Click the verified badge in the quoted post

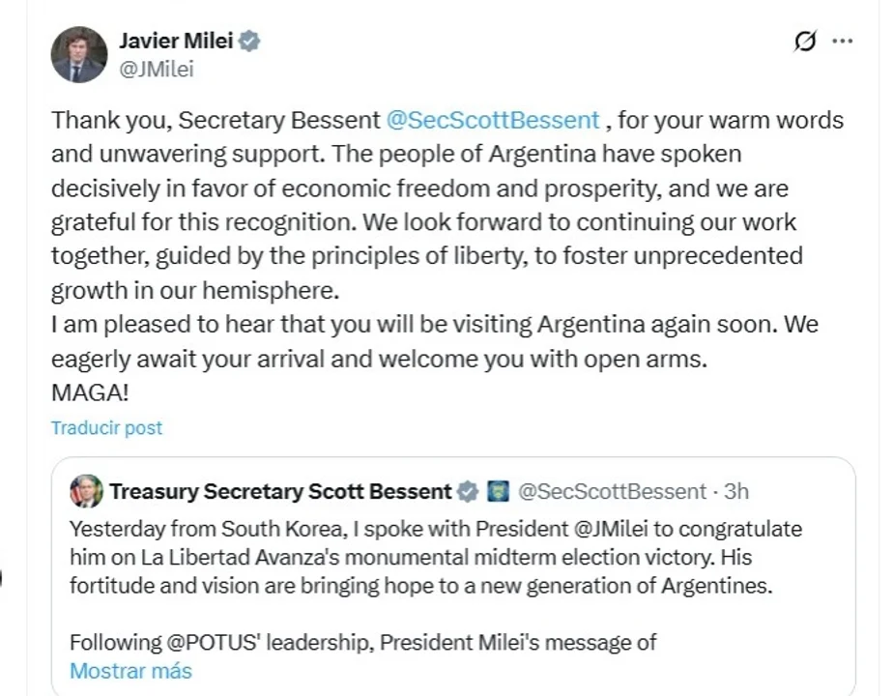click(468, 491)
